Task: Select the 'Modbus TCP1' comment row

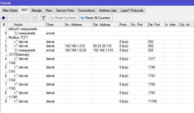Action: pyautogui.click(x=97, y=37)
